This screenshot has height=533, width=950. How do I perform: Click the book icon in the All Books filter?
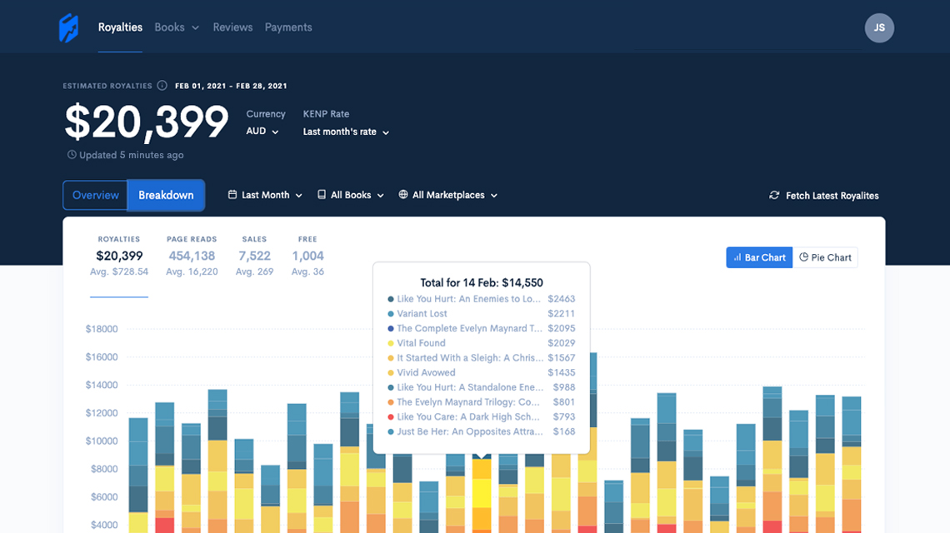tap(321, 194)
